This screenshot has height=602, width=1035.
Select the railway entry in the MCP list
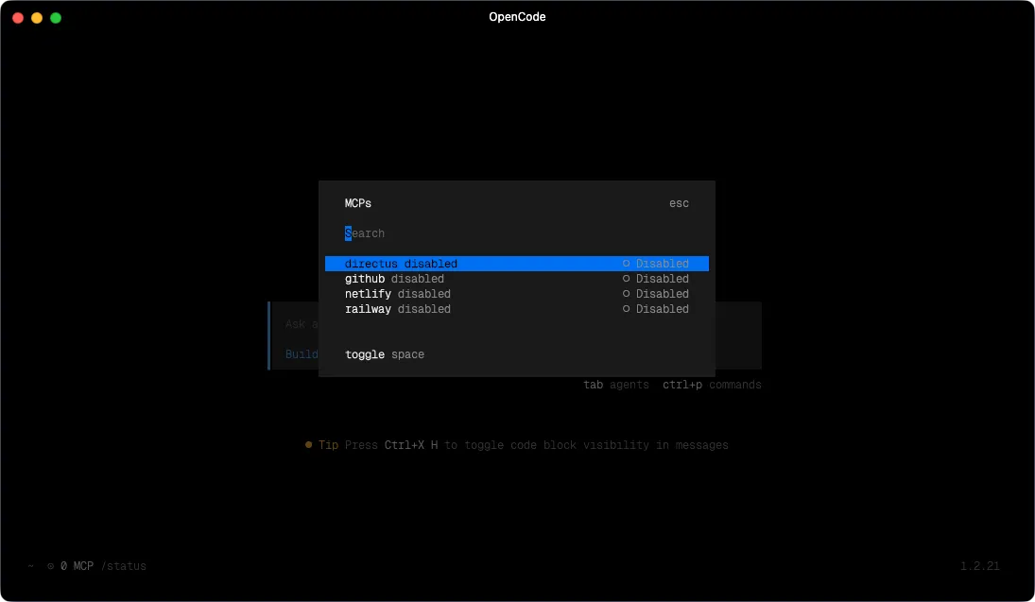(397, 309)
